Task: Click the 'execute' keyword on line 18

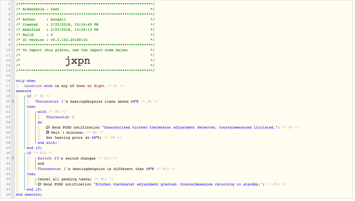Action: pyautogui.click(x=24, y=91)
